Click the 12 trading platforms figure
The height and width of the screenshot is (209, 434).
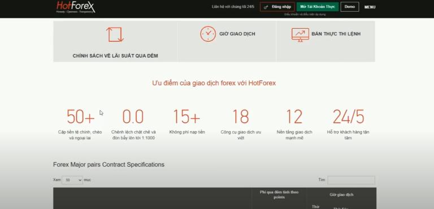294,117
